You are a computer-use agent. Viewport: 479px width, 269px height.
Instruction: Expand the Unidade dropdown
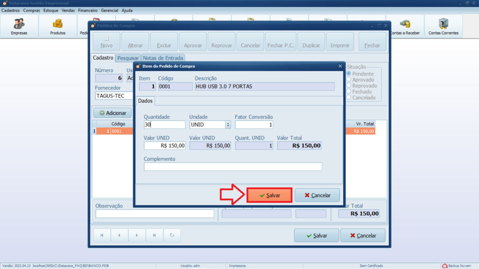[228, 125]
